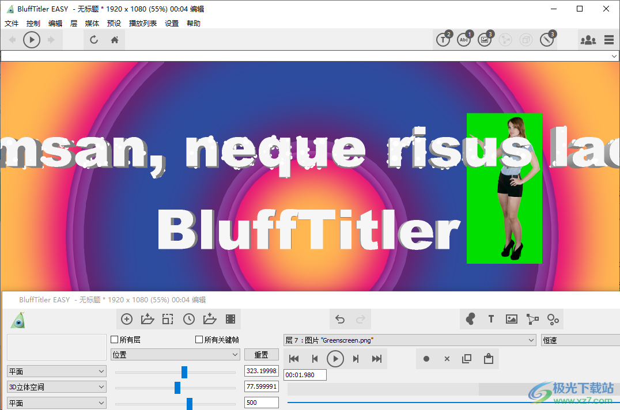This screenshot has width=620, height=410.
Task: Click the blob effects layer icon
Action: 471,319
